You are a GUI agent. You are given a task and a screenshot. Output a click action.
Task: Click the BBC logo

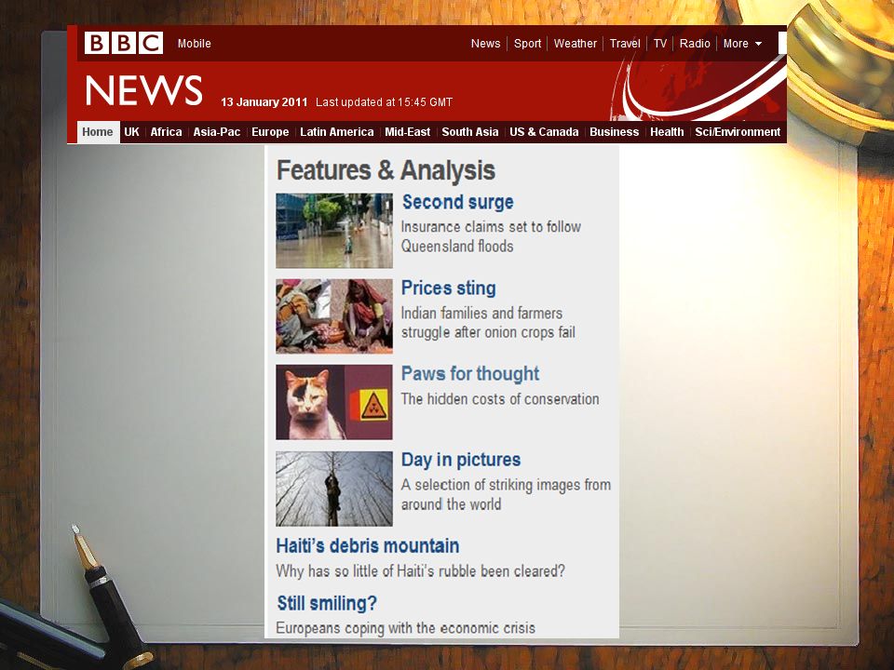(x=124, y=43)
